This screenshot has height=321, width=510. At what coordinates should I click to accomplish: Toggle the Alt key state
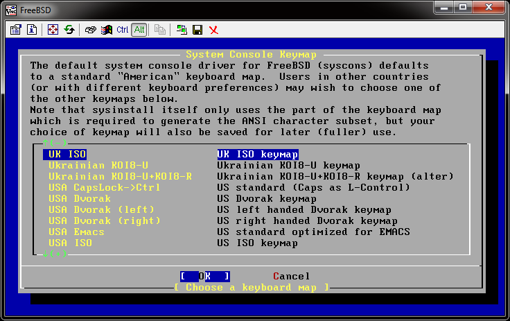(x=139, y=30)
